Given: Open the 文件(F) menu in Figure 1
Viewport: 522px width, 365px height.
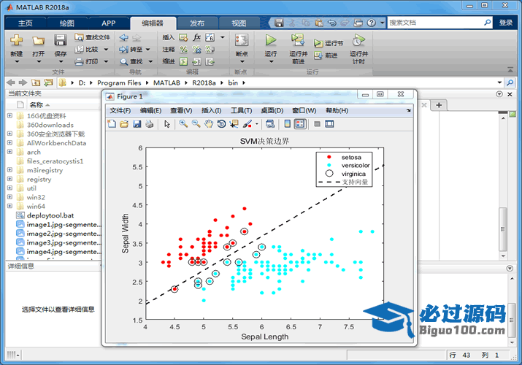Looking at the screenshot, I should (120, 110).
